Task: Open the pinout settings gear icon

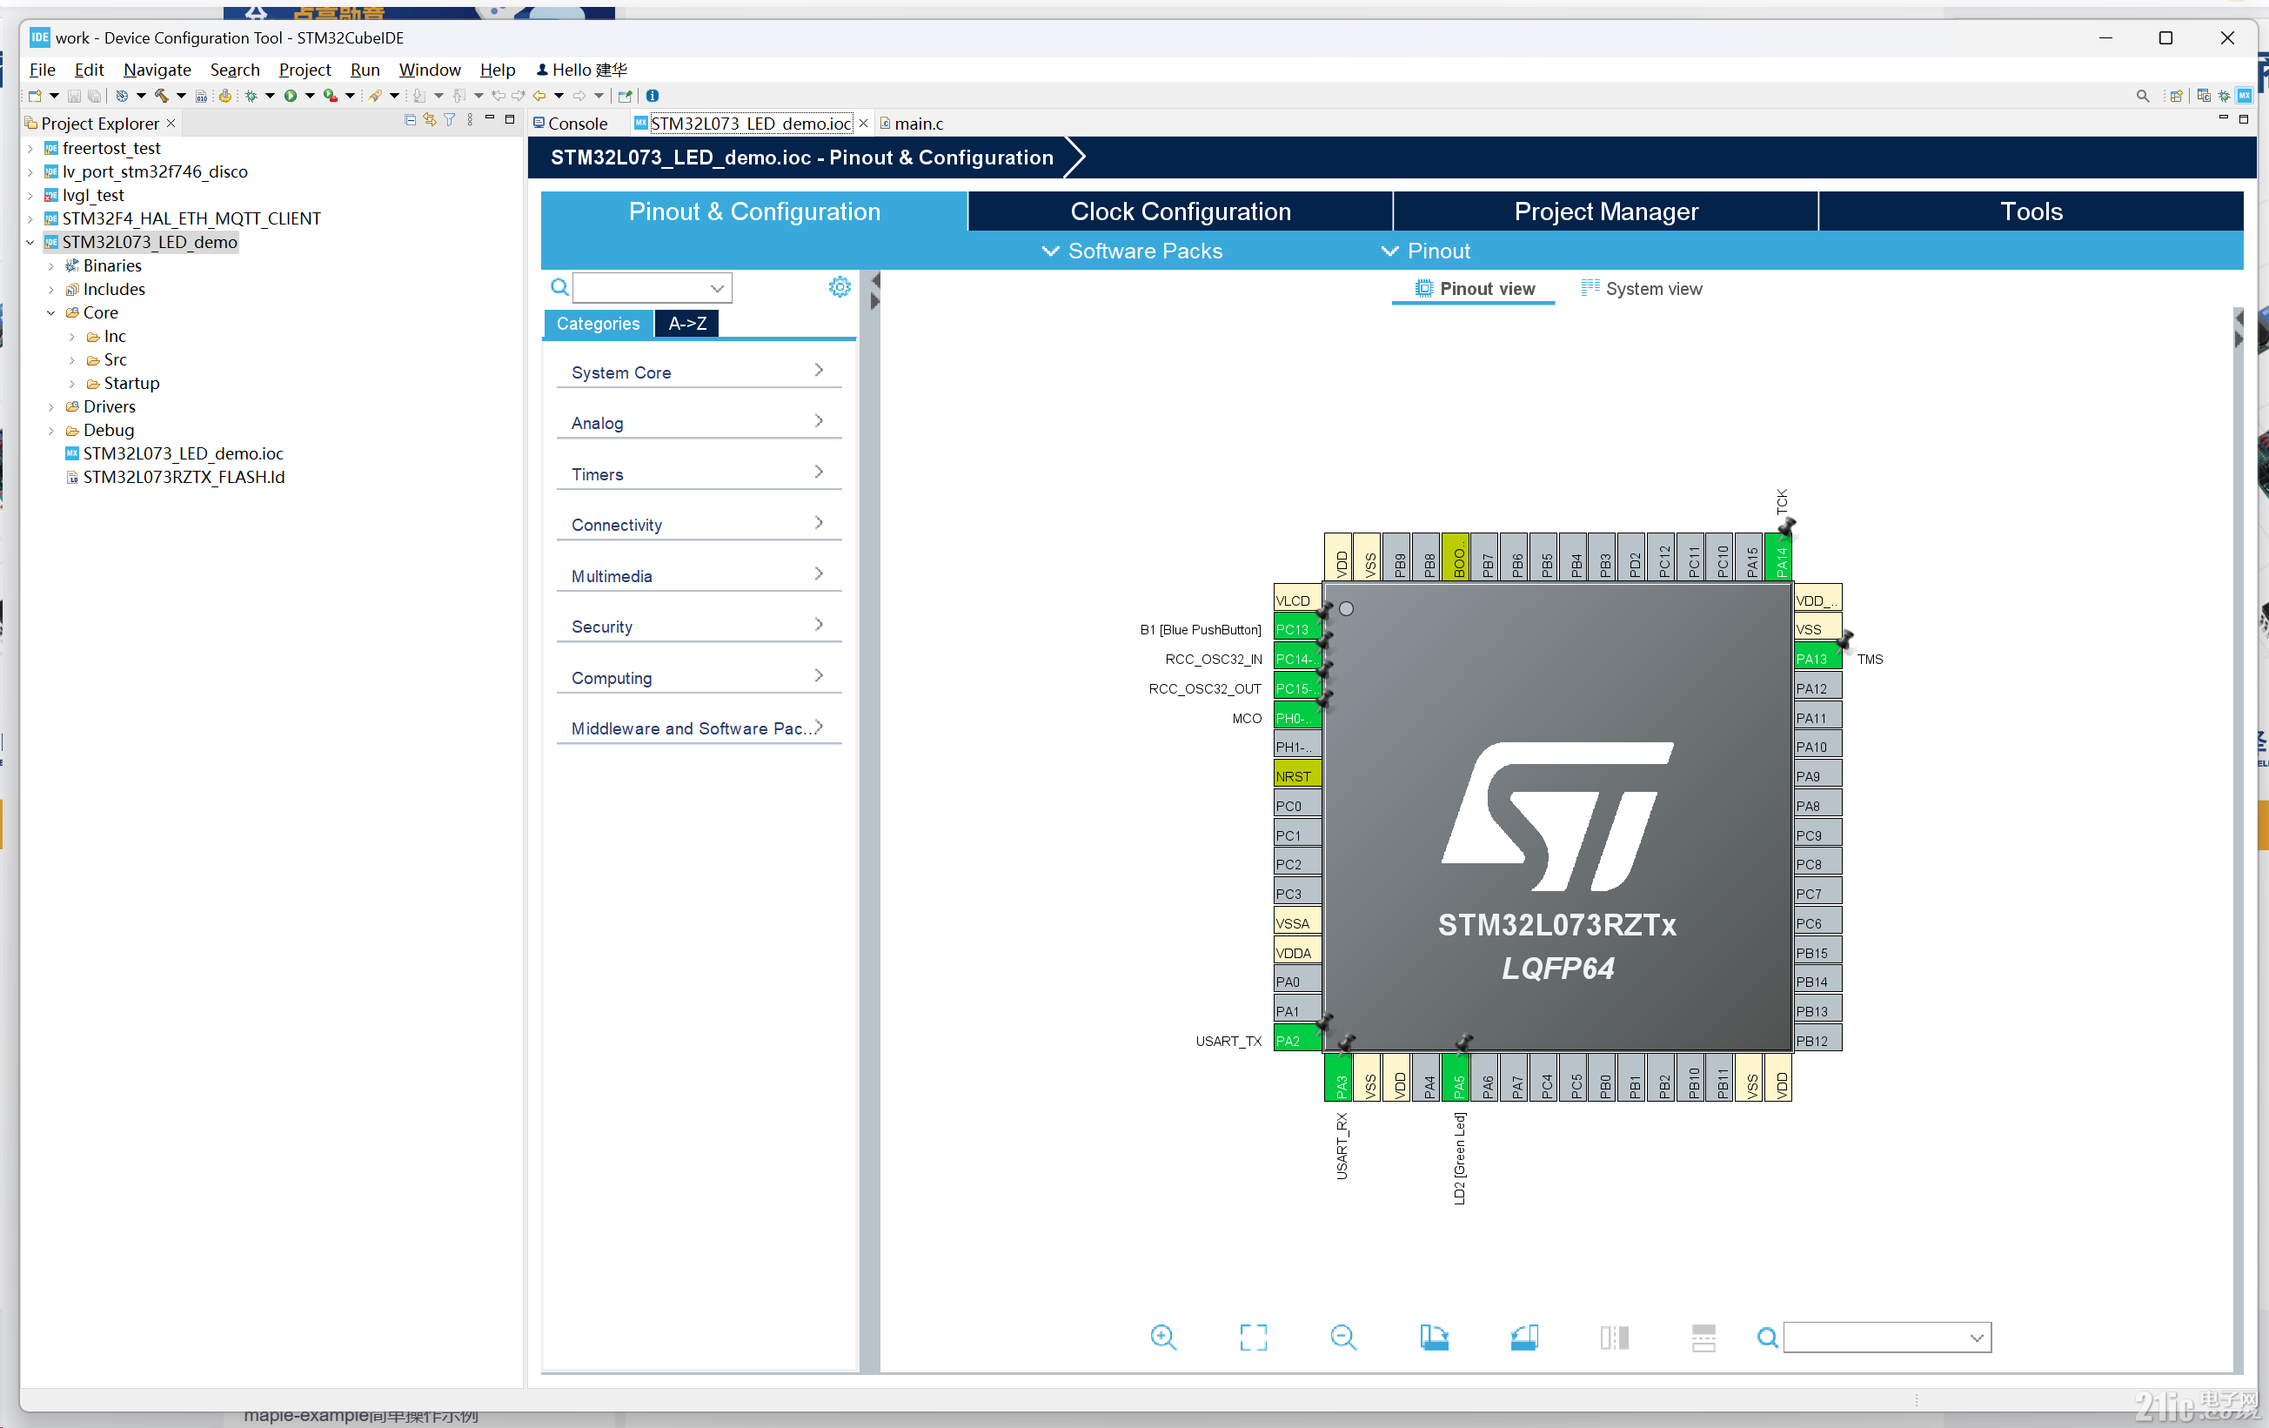Action: click(x=839, y=286)
